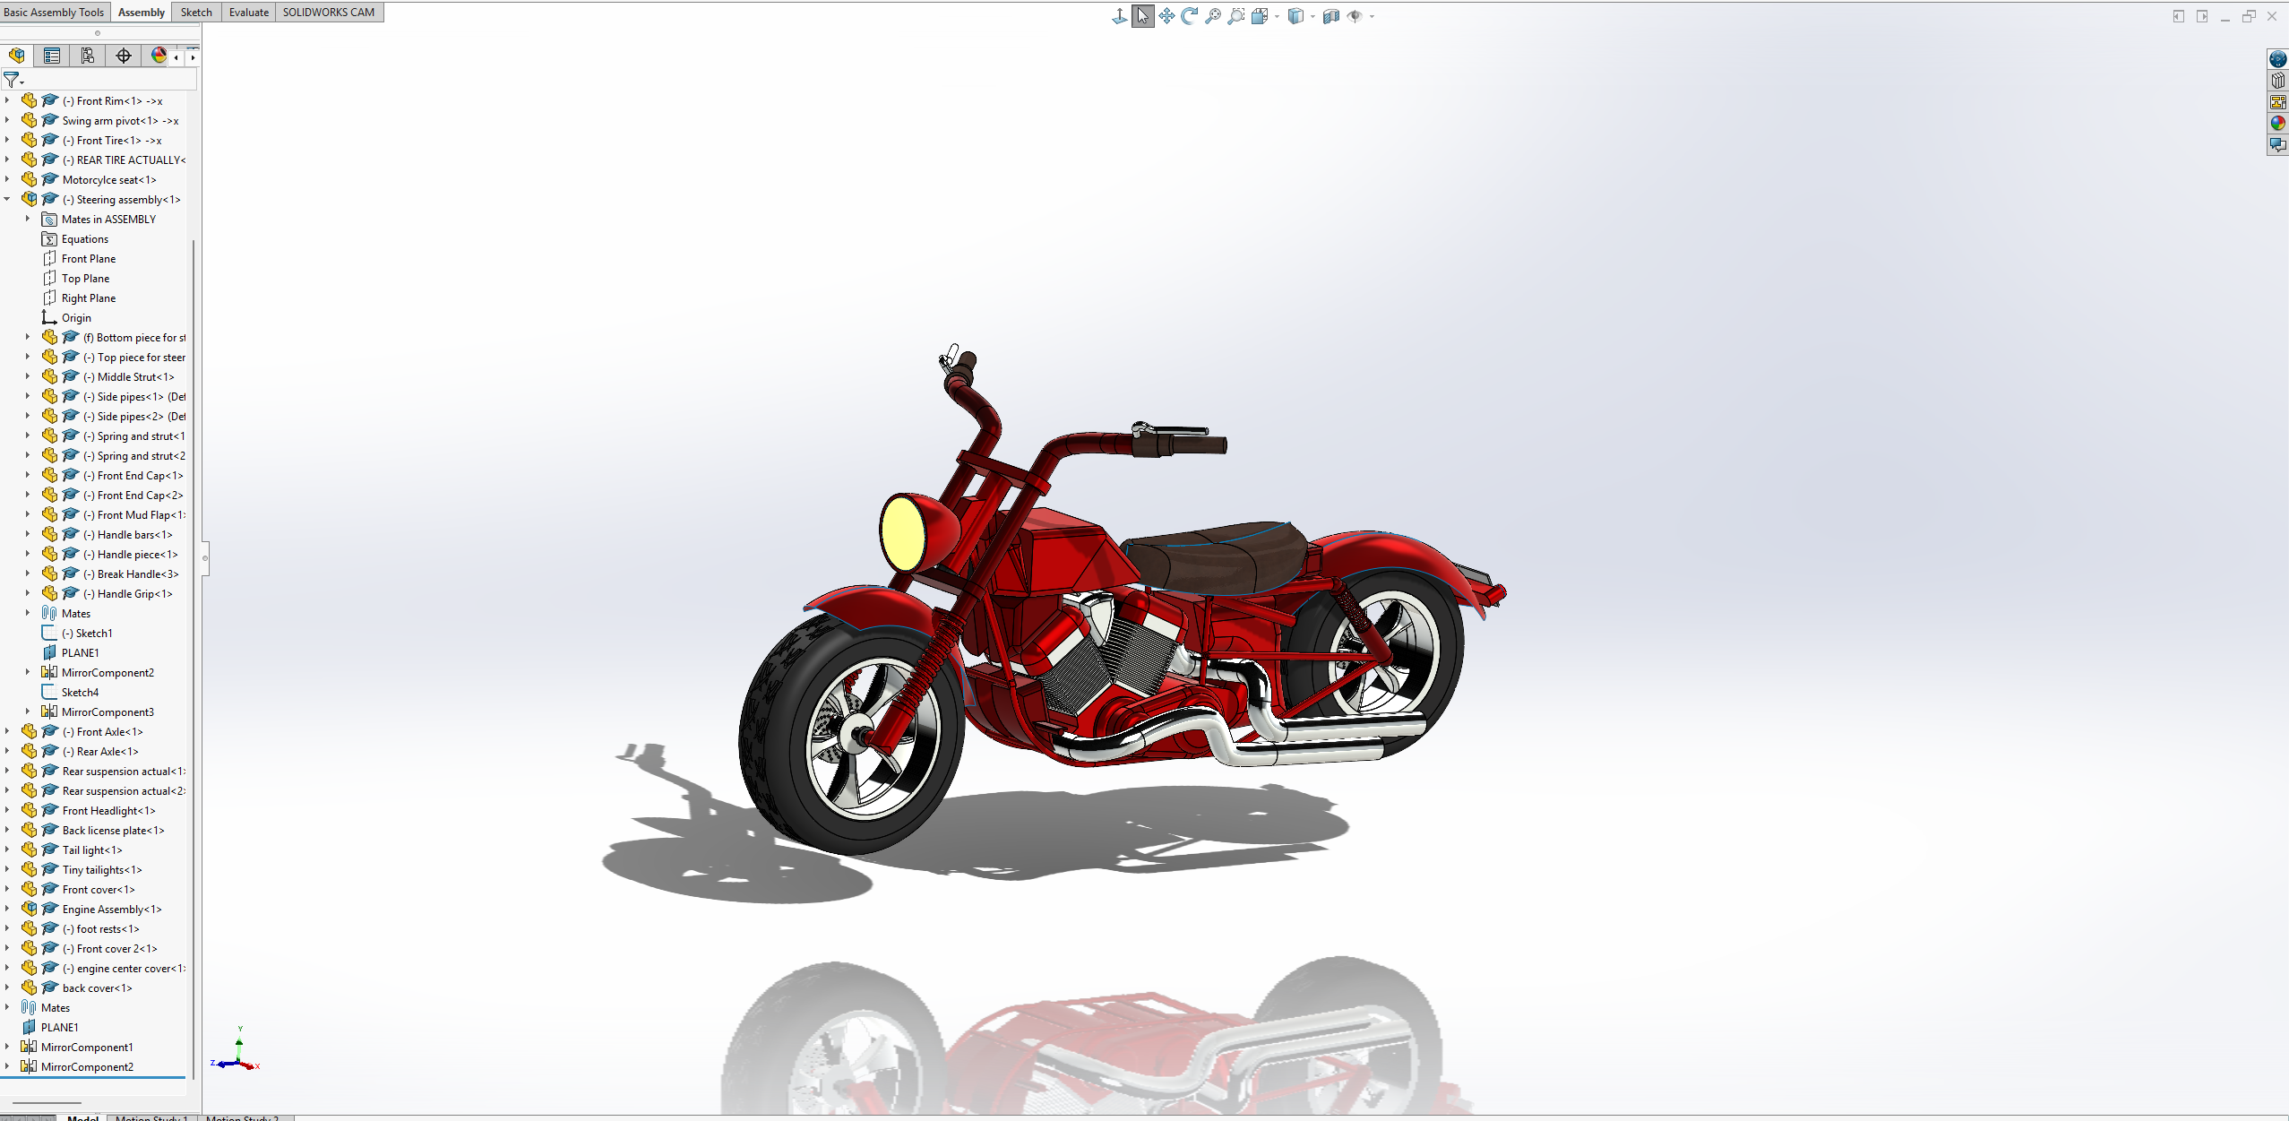
Task: Open the DimXpertManager crosshair tab
Action: [x=124, y=56]
